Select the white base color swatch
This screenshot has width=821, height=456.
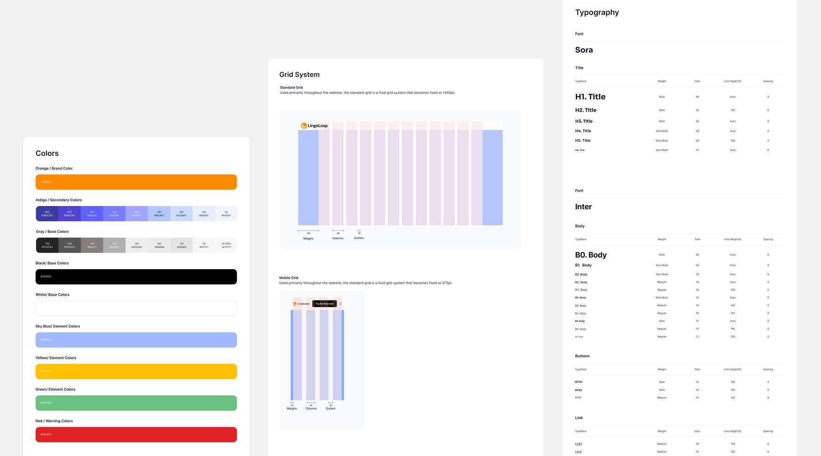[136, 308]
